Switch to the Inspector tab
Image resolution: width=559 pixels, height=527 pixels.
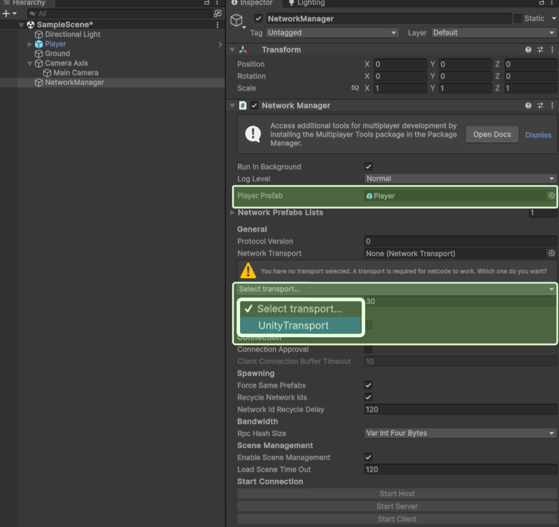pyautogui.click(x=252, y=3)
